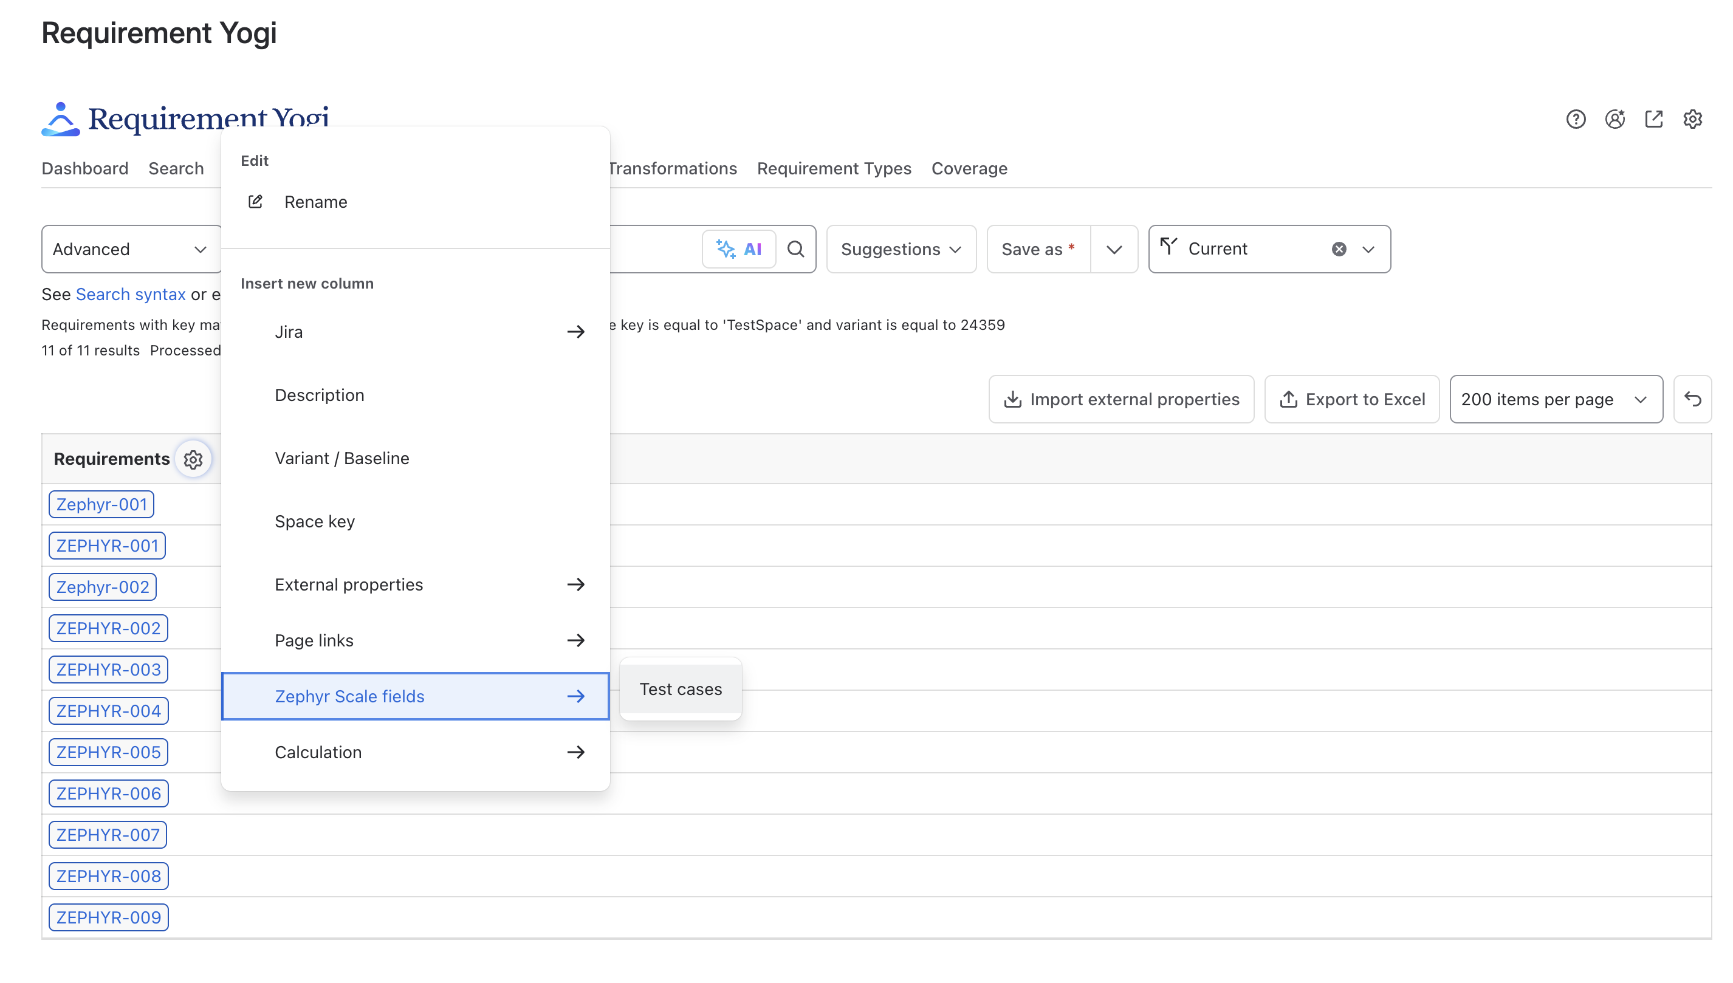Image resolution: width=1733 pixels, height=983 pixels.
Task: Click the Requirements column header text
Action: [111, 459]
